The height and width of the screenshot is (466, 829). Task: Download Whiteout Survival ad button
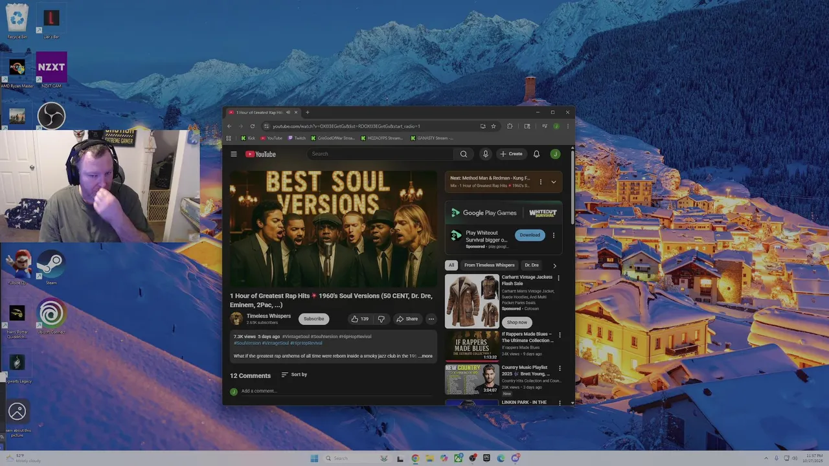pos(529,235)
